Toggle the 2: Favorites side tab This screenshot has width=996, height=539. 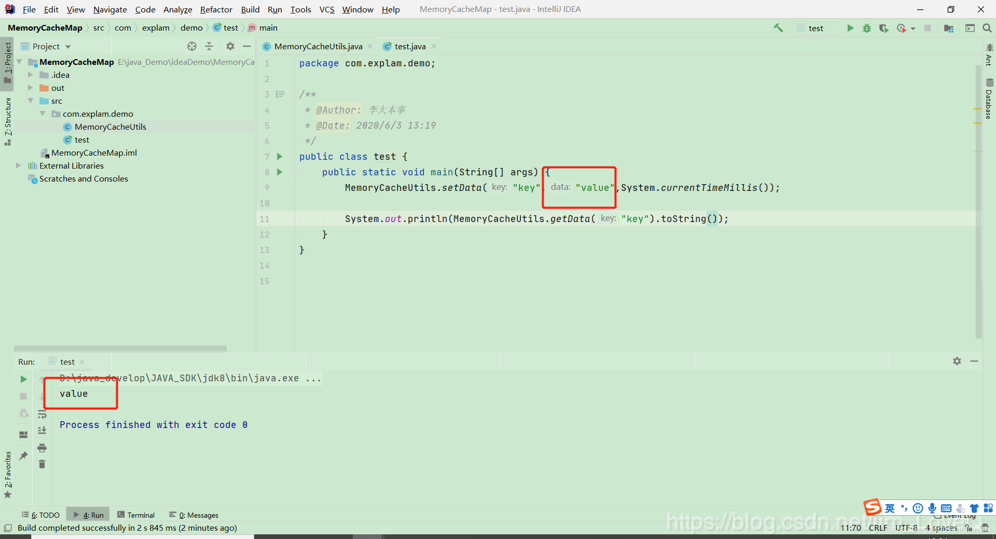(x=7, y=475)
